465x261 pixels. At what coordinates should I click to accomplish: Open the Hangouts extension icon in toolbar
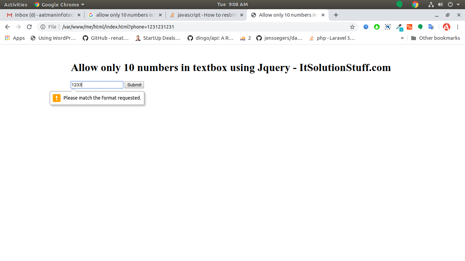[x=420, y=27]
